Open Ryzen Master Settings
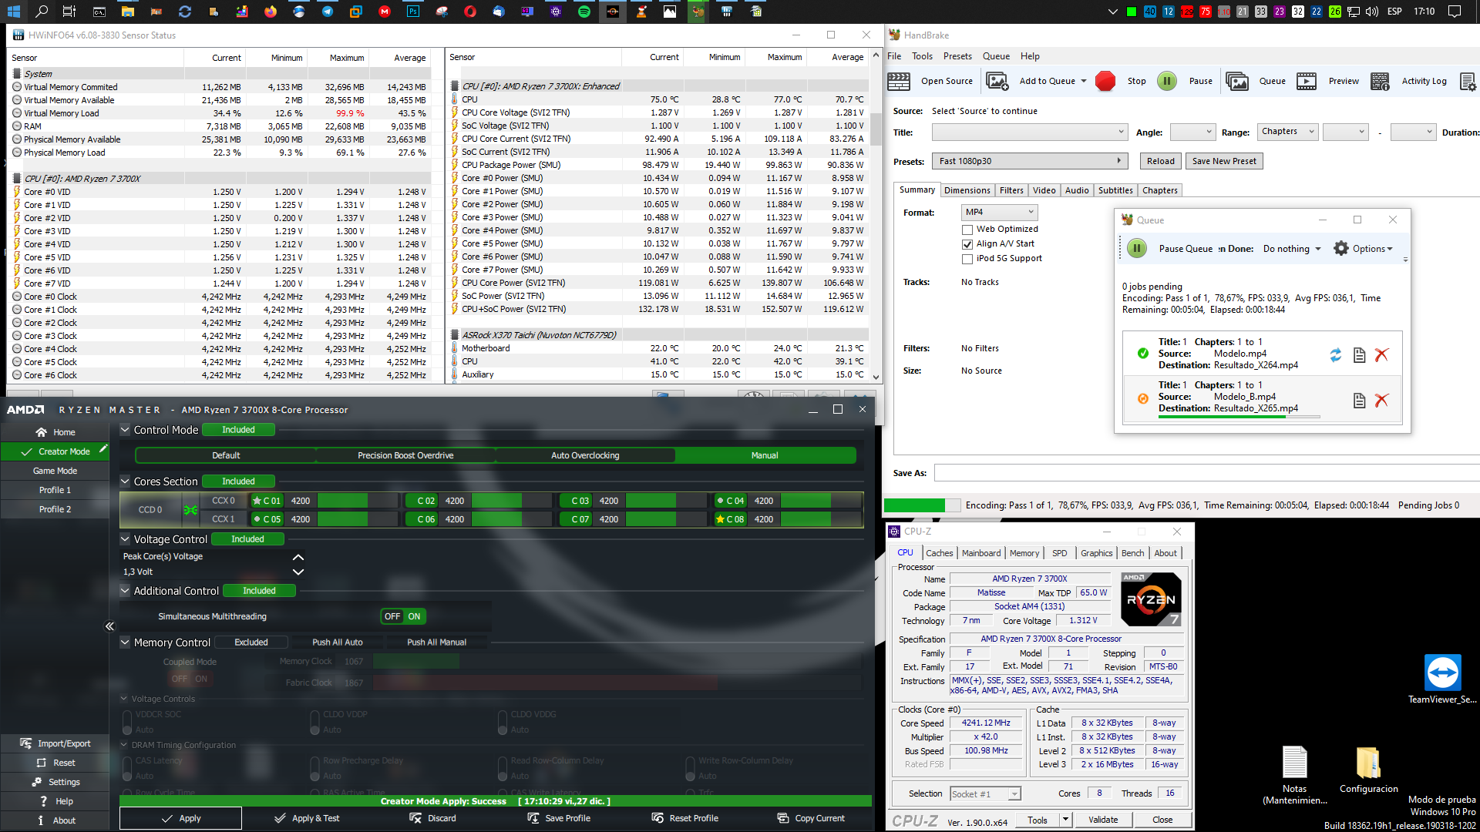The width and height of the screenshot is (1480, 832). click(x=55, y=782)
